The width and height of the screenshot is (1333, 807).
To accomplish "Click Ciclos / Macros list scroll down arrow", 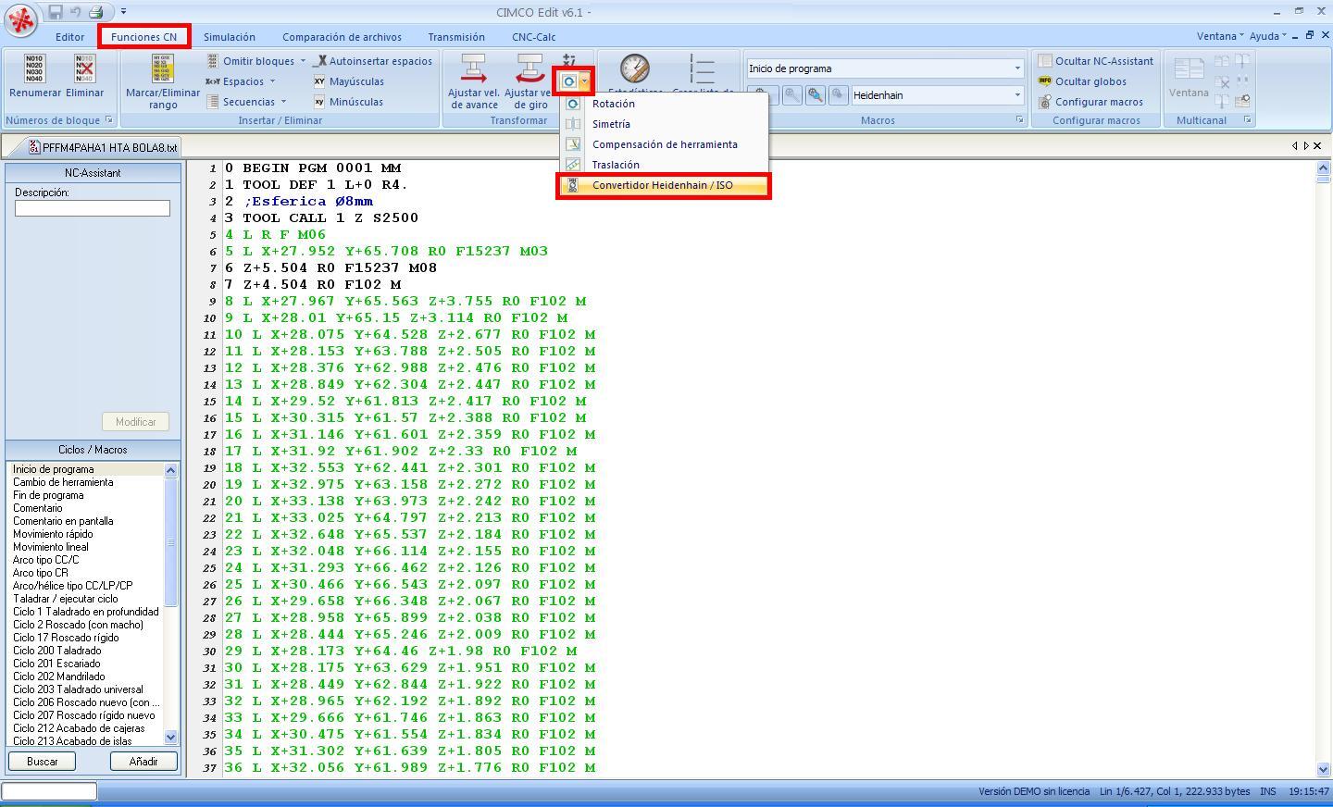I will (x=170, y=737).
